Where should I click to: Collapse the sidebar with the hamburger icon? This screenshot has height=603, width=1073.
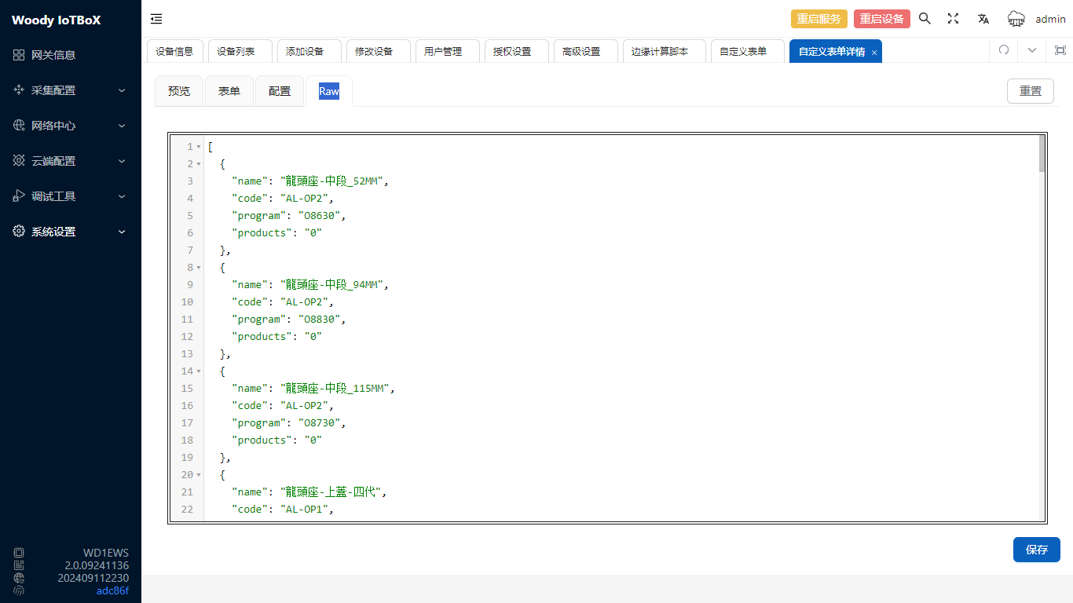pos(157,19)
